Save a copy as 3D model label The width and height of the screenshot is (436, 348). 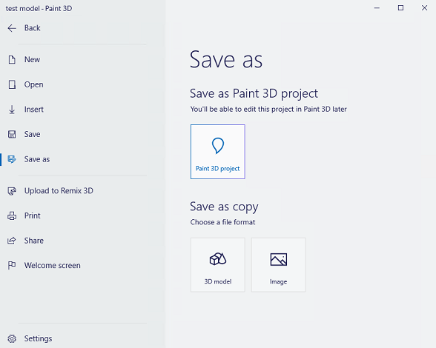pyautogui.click(x=218, y=281)
